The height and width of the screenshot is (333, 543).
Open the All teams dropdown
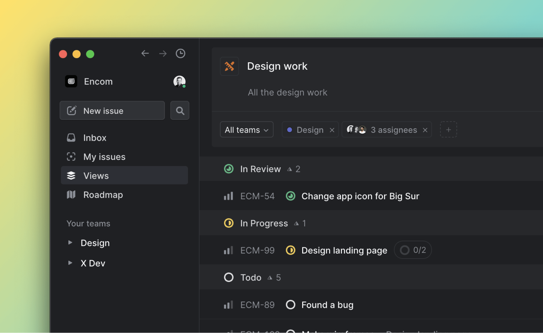tap(246, 130)
